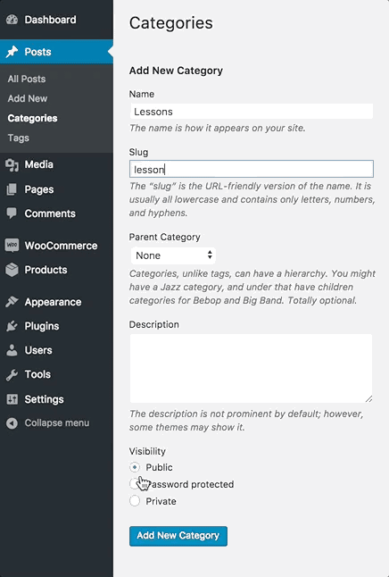Click the Dashboard gauge icon
Viewport: 389px width, 577px height.
12,20
